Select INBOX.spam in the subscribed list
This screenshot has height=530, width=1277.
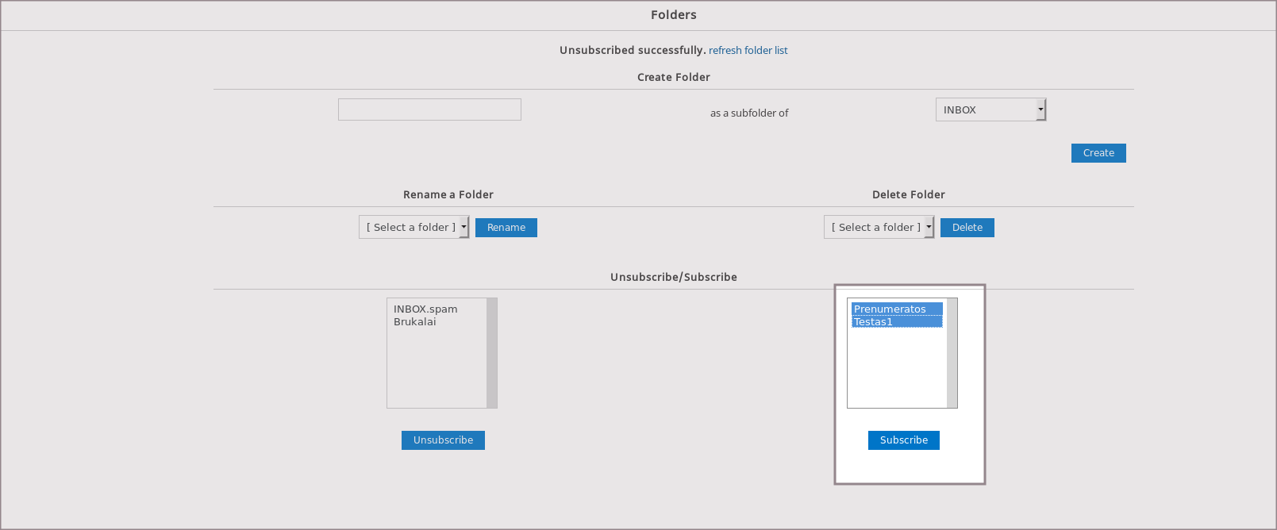[425, 309]
